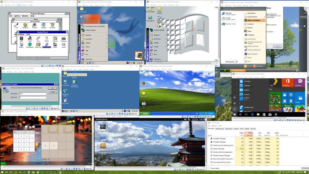This screenshot has height=174, width=309.
Task: Switch to Startup tab in Task Manager
Action: tap(236, 129)
